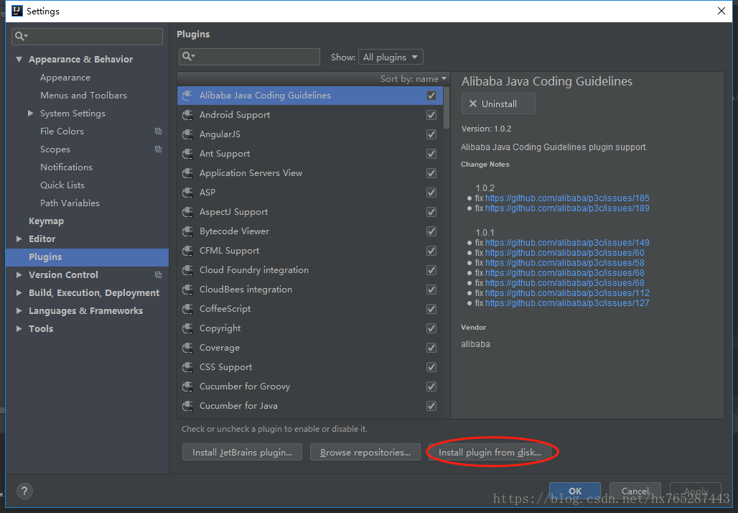This screenshot has width=738, height=513.
Task: Disable the ASP plugin checkbox
Action: pyautogui.click(x=431, y=193)
